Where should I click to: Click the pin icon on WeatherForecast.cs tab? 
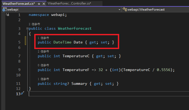pos(39,4)
